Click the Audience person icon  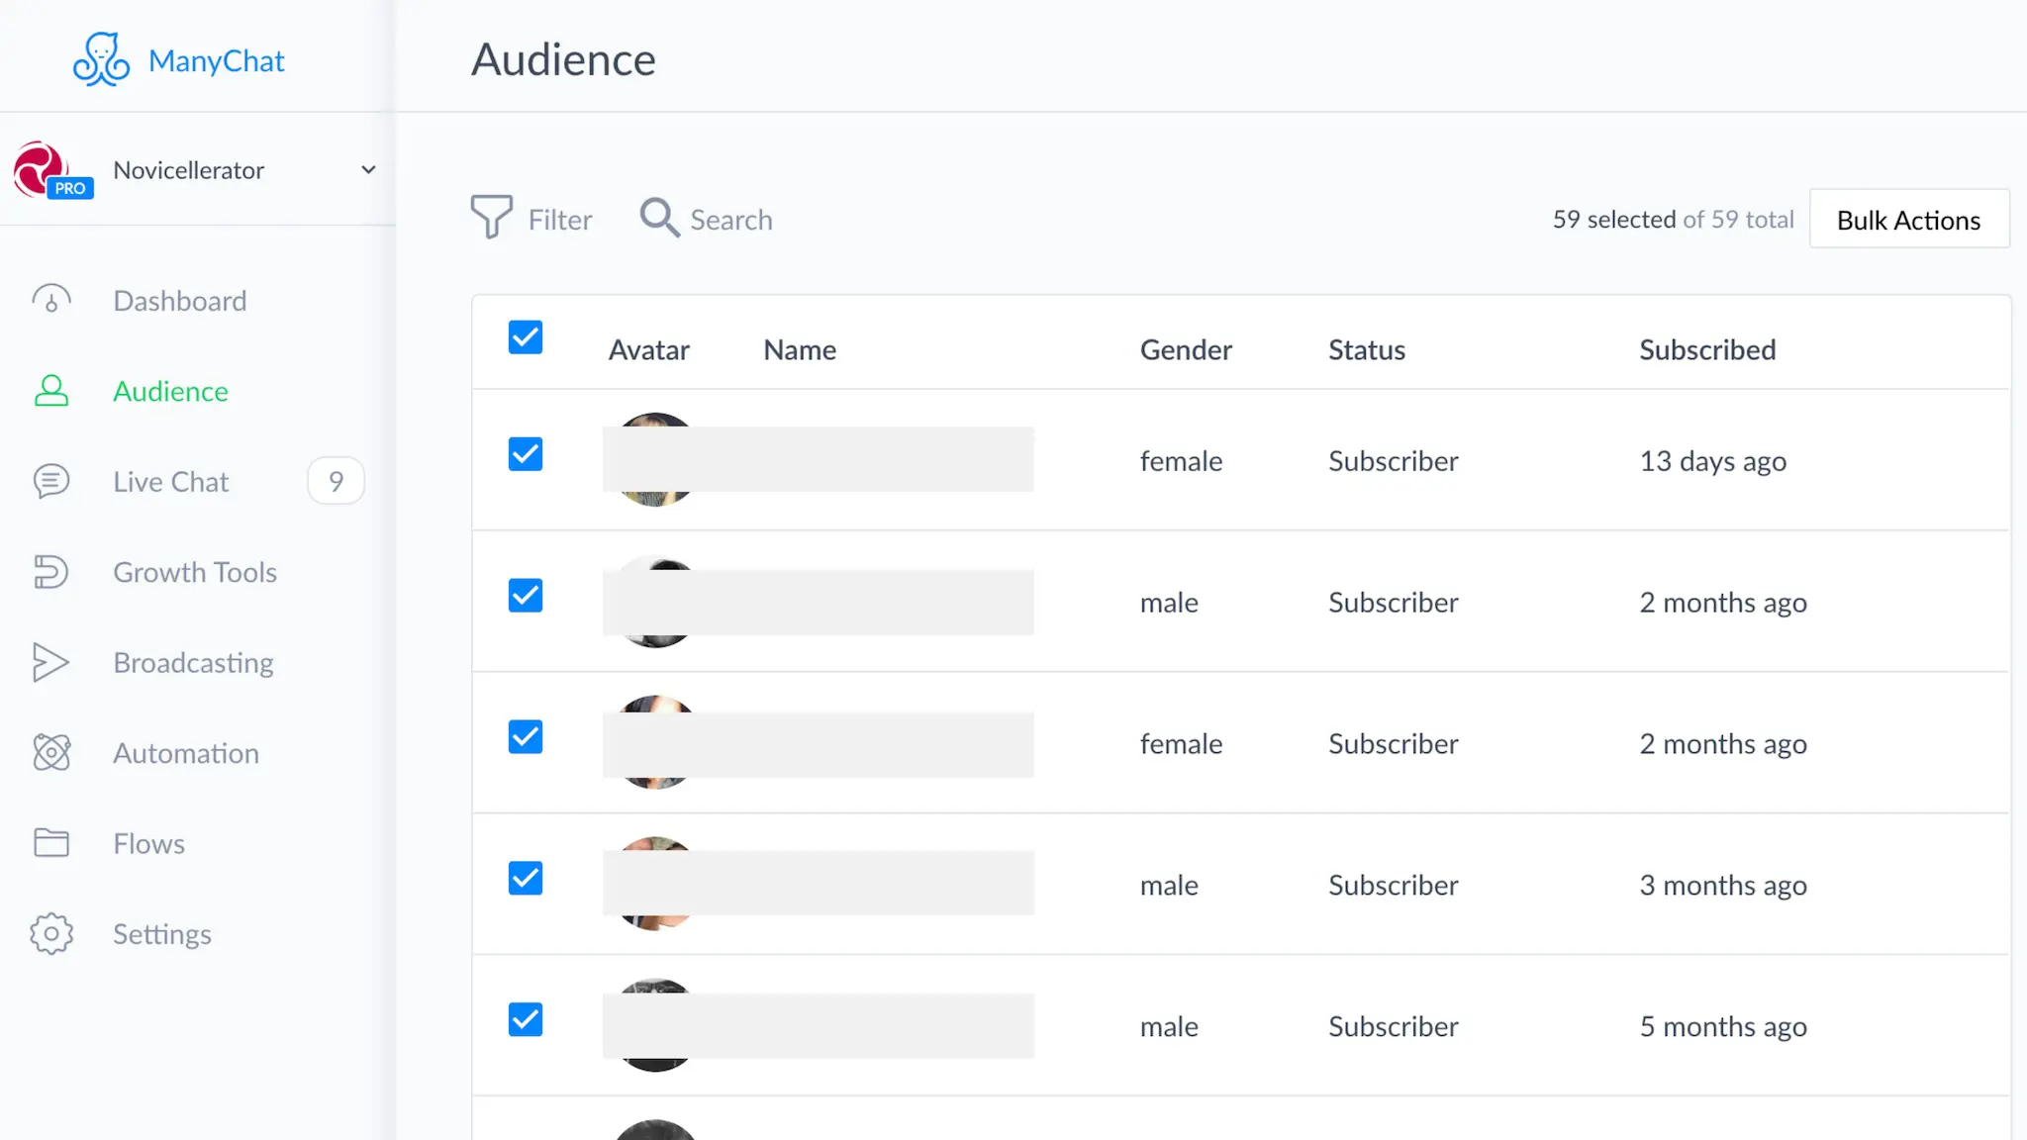click(51, 391)
